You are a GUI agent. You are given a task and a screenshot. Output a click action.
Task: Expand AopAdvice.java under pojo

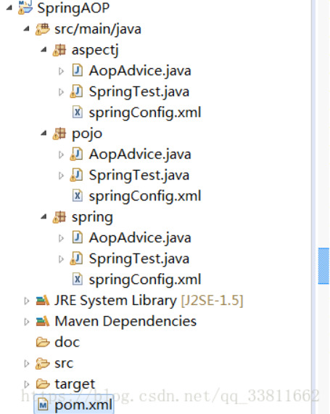61,155
